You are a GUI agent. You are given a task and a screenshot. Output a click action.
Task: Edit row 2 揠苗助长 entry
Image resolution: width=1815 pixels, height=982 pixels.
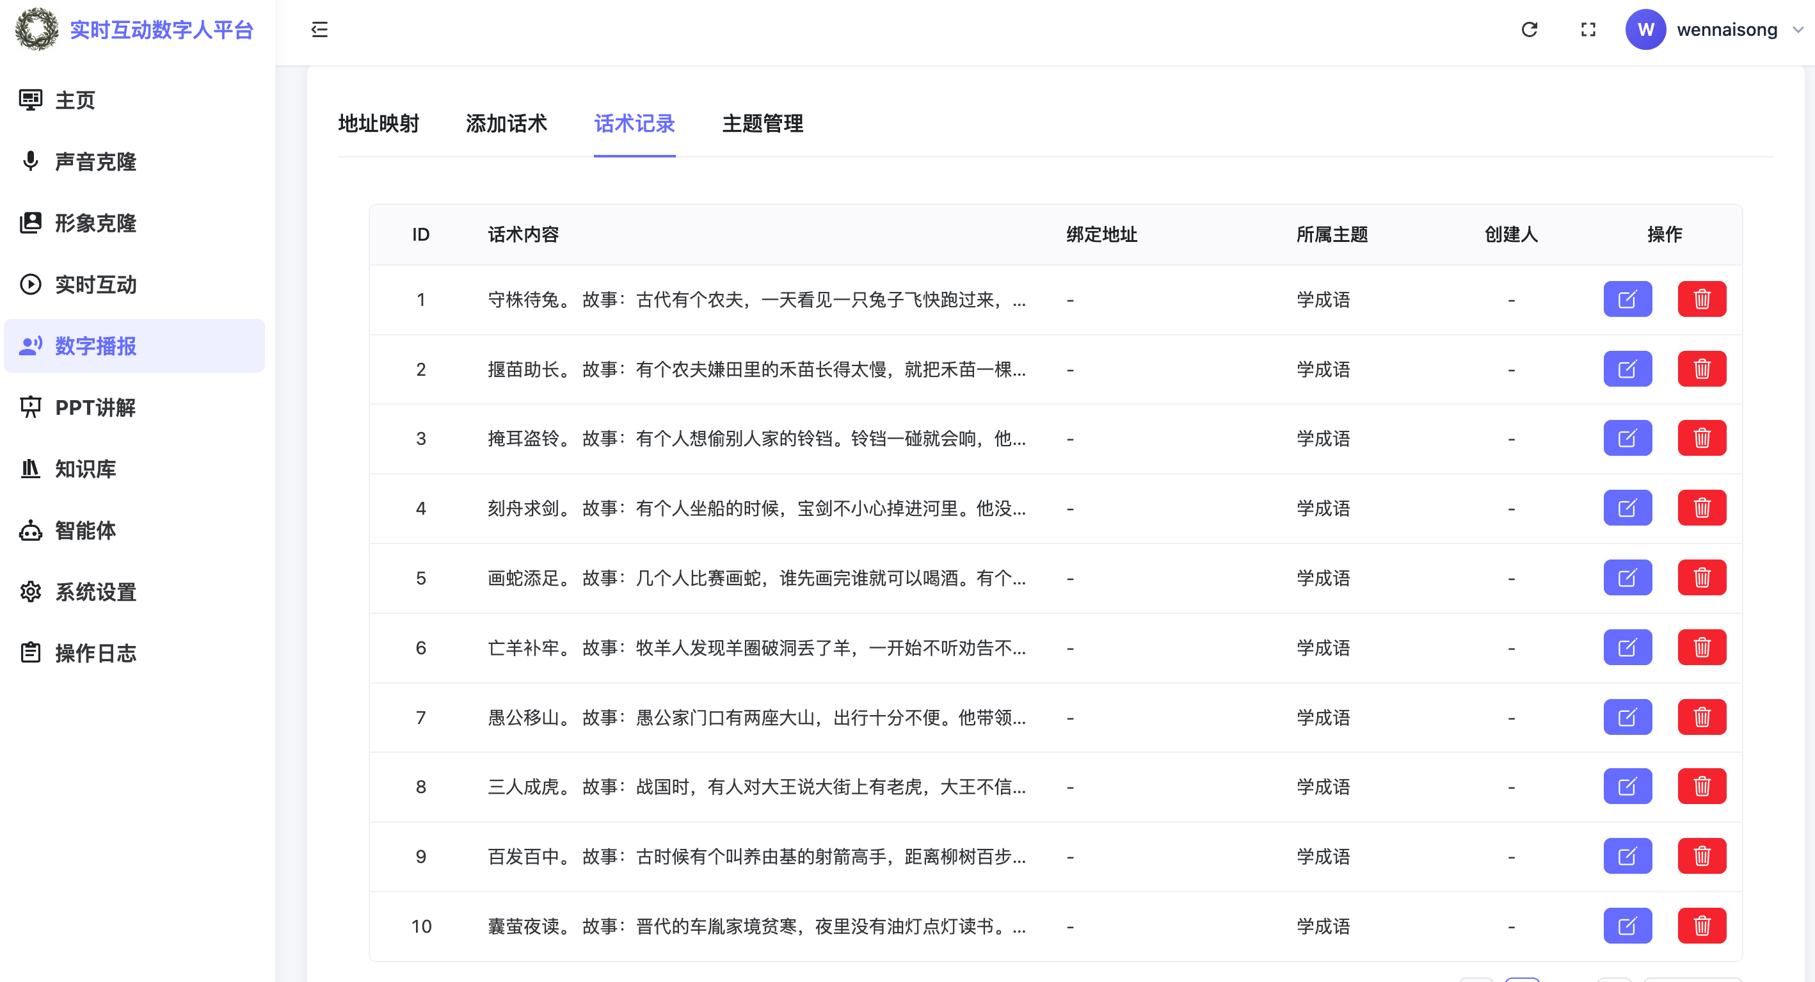click(x=1627, y=369)
